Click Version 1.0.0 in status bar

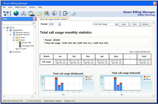click(x=69, y=101)
